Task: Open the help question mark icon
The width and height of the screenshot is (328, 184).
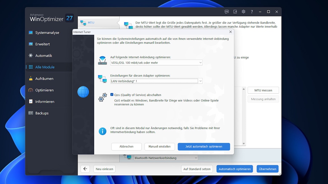Action: 252,12
